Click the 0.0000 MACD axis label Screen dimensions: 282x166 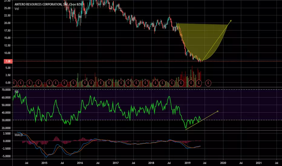pyautogui.click(x=7, y=141)
